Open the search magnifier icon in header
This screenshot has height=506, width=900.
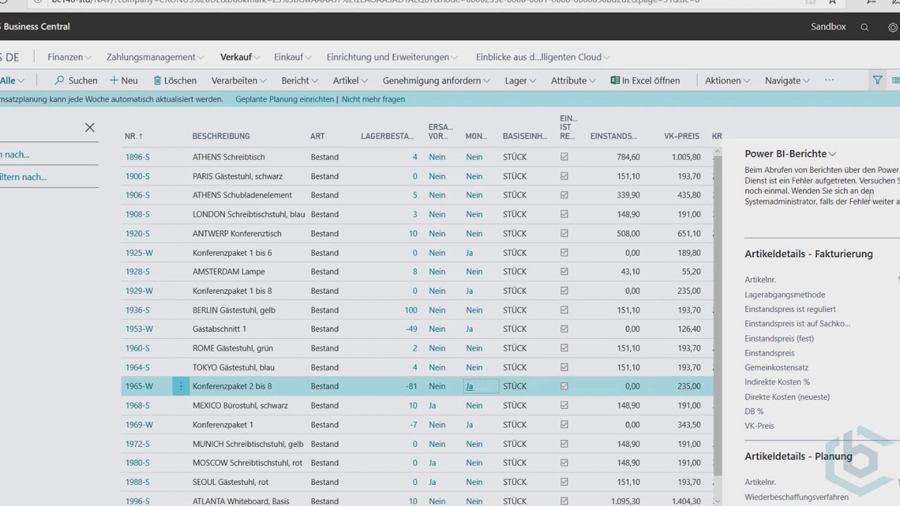click(865, 27)
